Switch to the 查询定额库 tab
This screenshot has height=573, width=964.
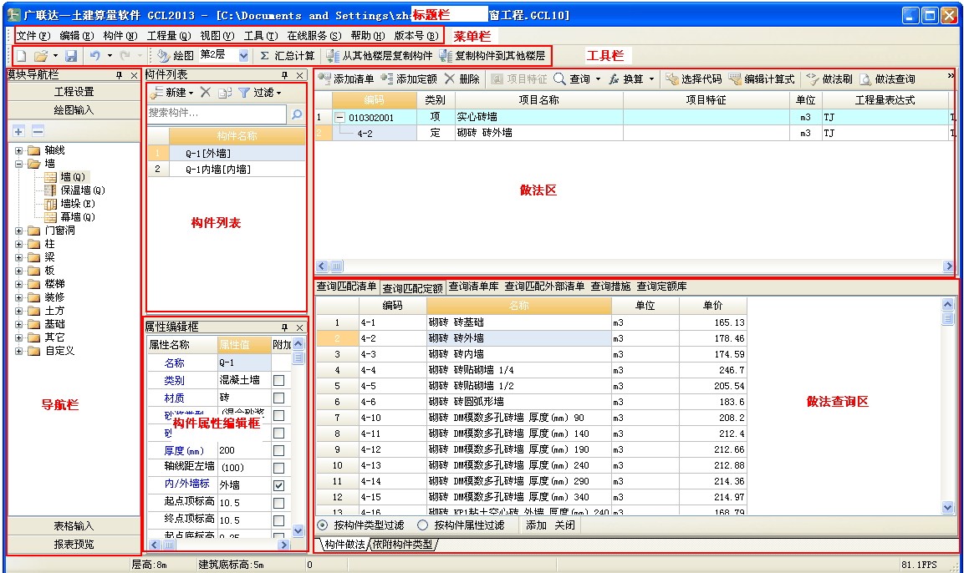[x=661, y=286]
